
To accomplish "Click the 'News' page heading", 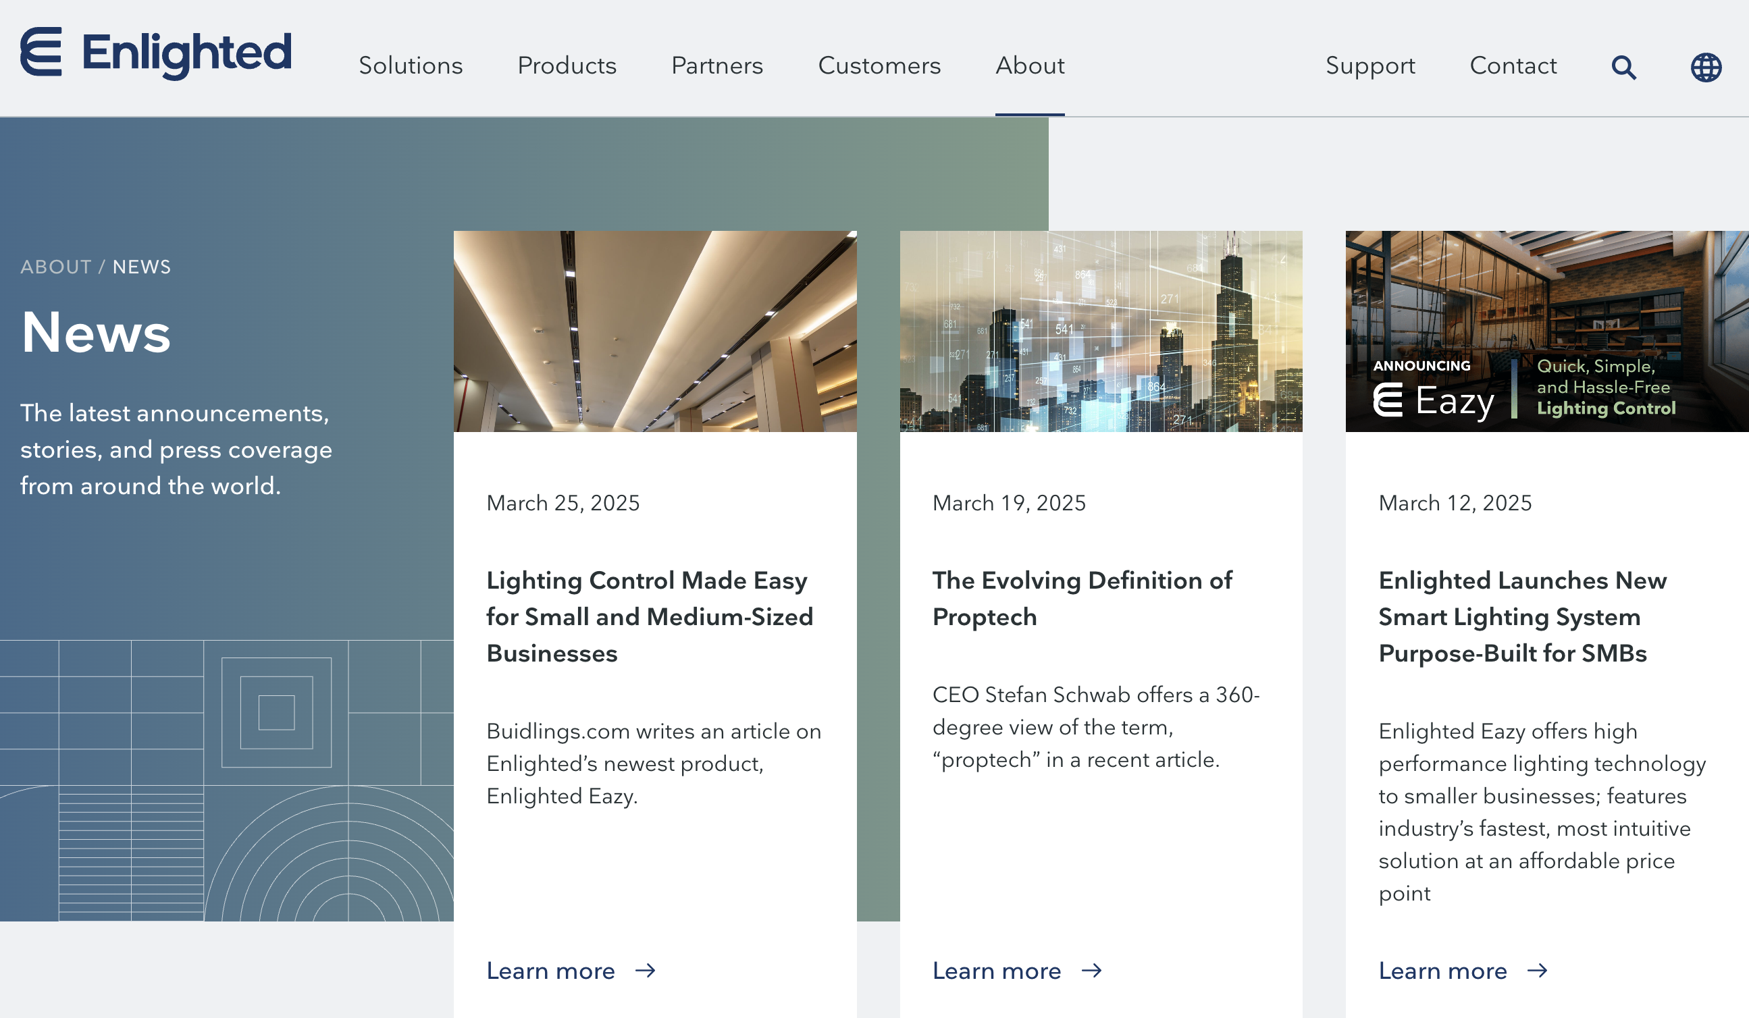I will pyautogui.click(x=96, y=332).
